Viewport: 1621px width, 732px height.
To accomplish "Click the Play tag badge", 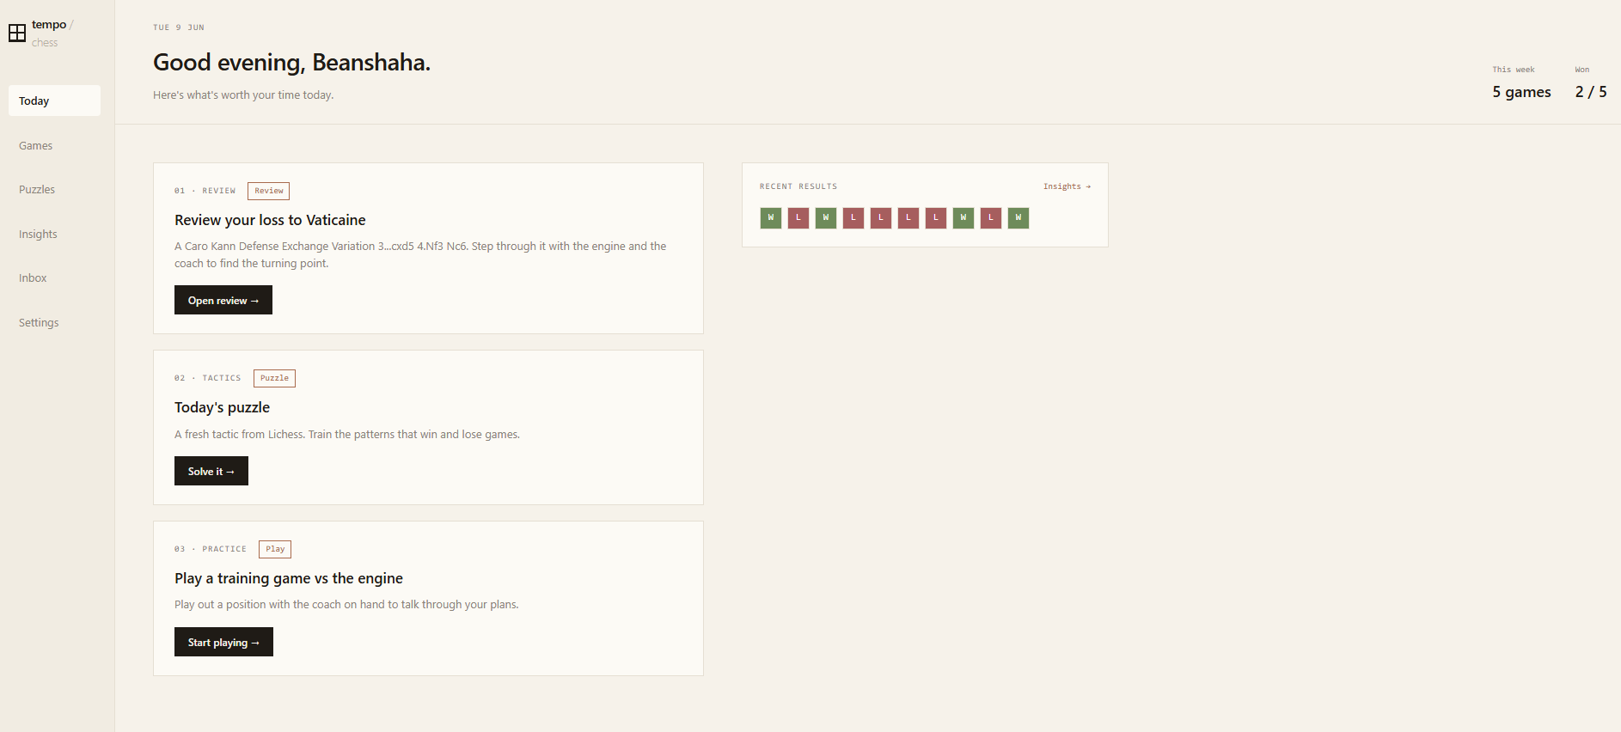I will pos(275,549).
